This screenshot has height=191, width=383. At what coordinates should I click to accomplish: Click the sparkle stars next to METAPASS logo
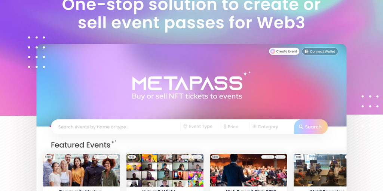point(246,73)
